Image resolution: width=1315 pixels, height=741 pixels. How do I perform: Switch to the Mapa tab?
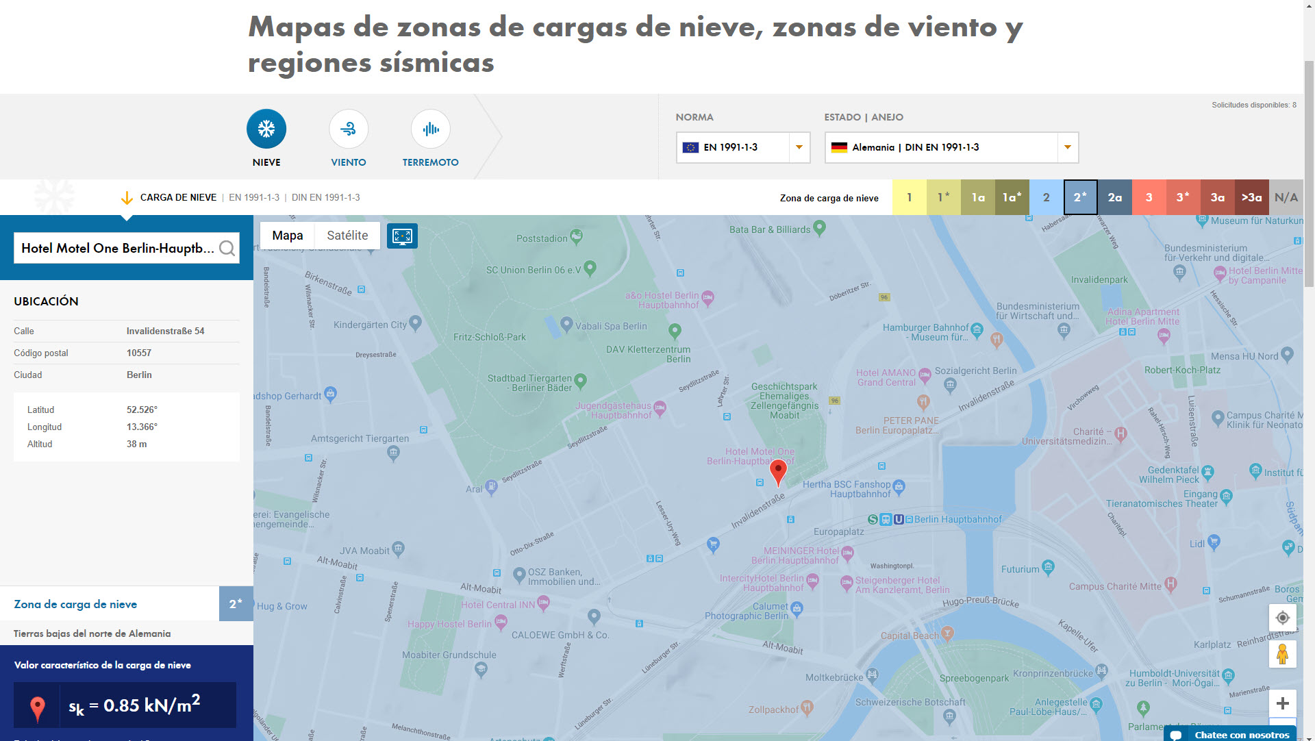pos(287,236)
